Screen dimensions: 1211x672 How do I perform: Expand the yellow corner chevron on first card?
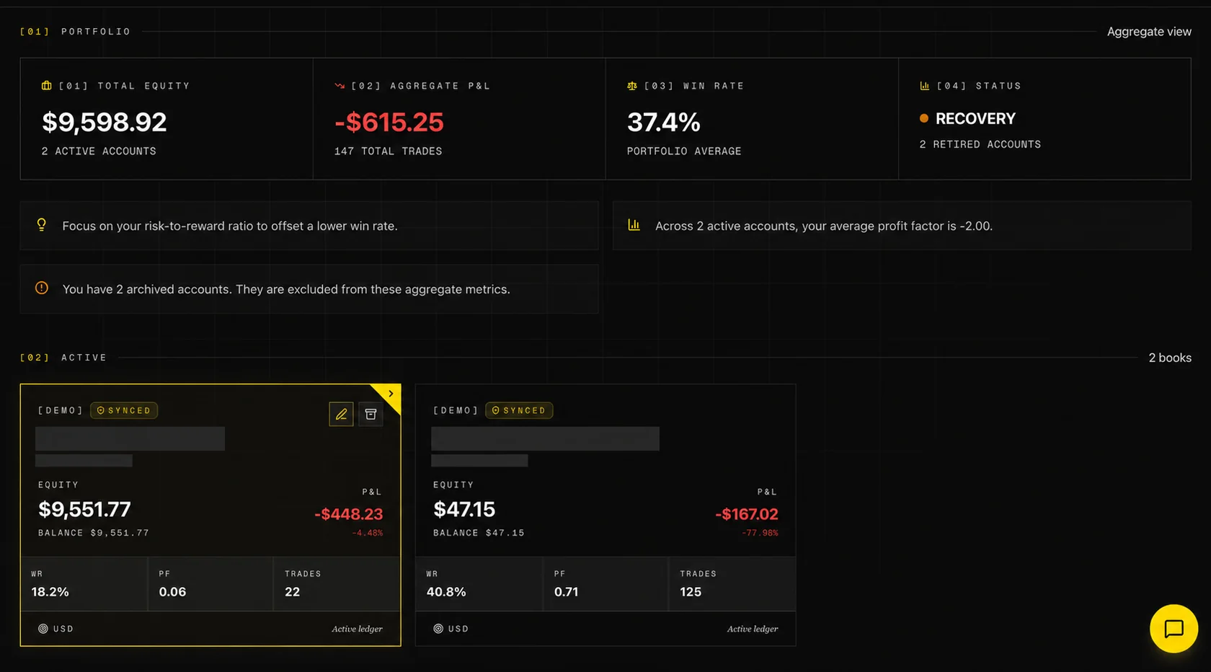[x=391, y=394]
